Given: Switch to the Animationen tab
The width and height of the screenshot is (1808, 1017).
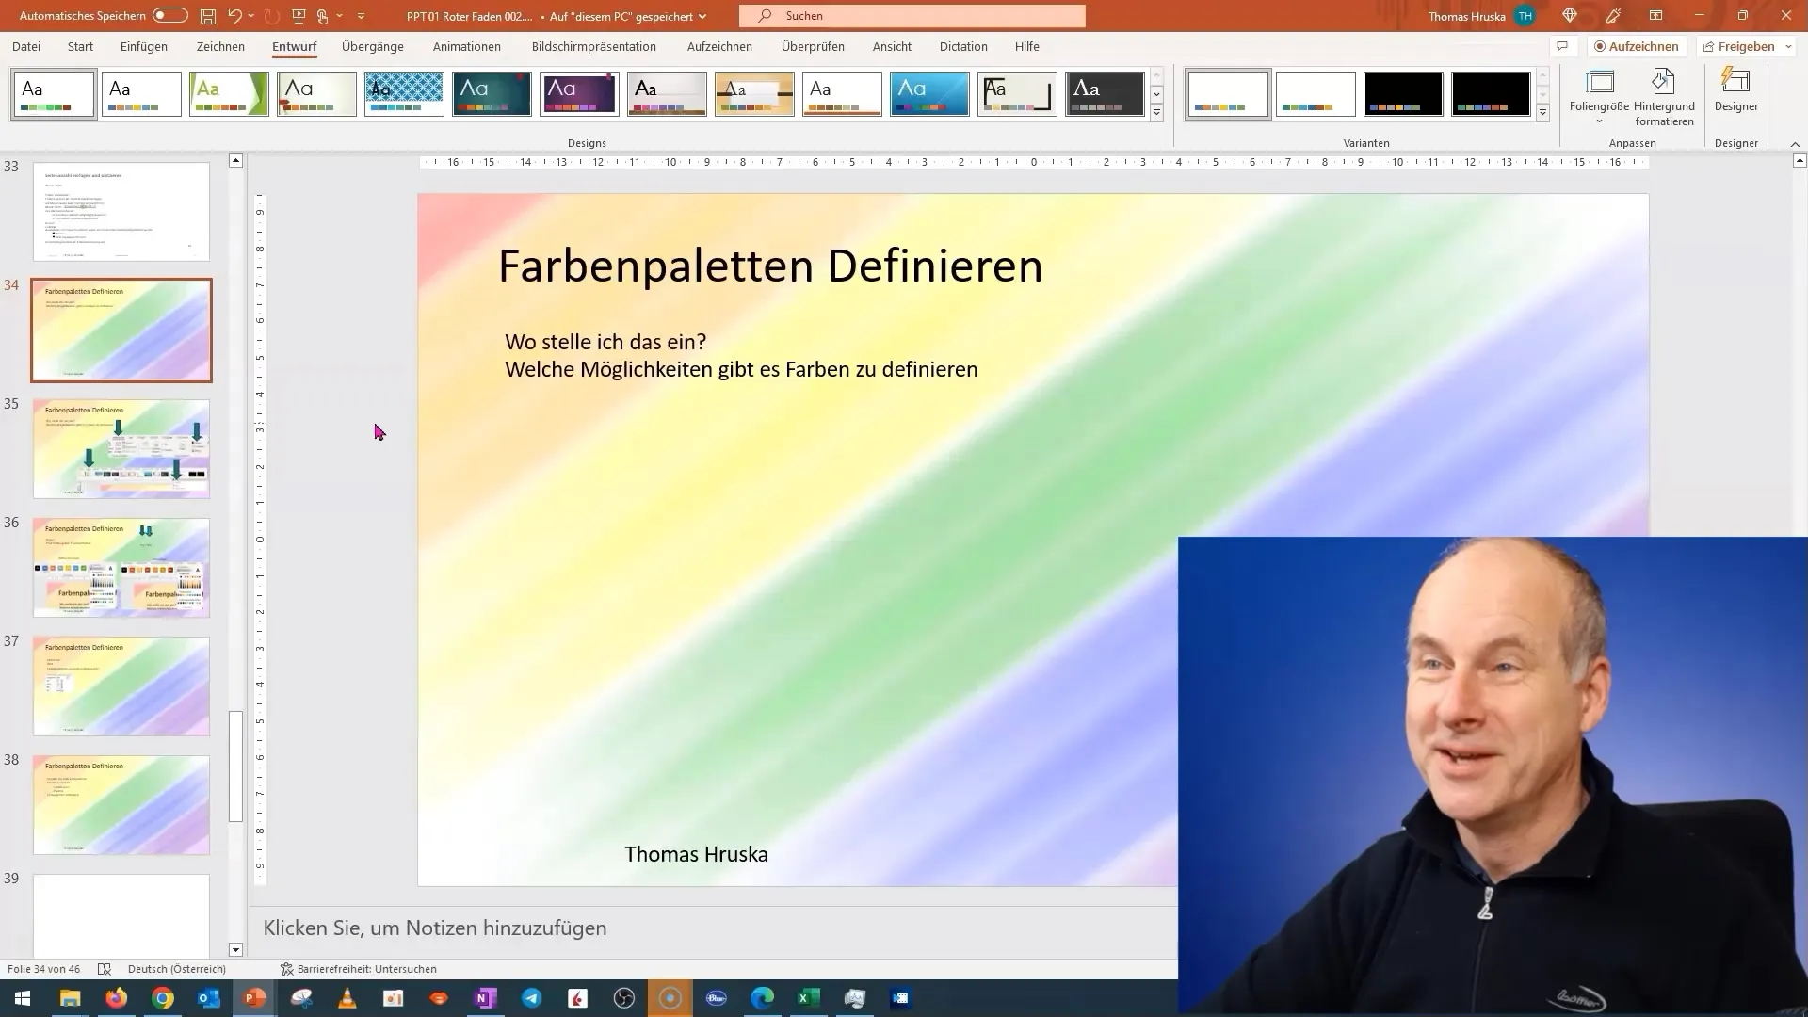Looking at the screenshot, I should point(467,46).
